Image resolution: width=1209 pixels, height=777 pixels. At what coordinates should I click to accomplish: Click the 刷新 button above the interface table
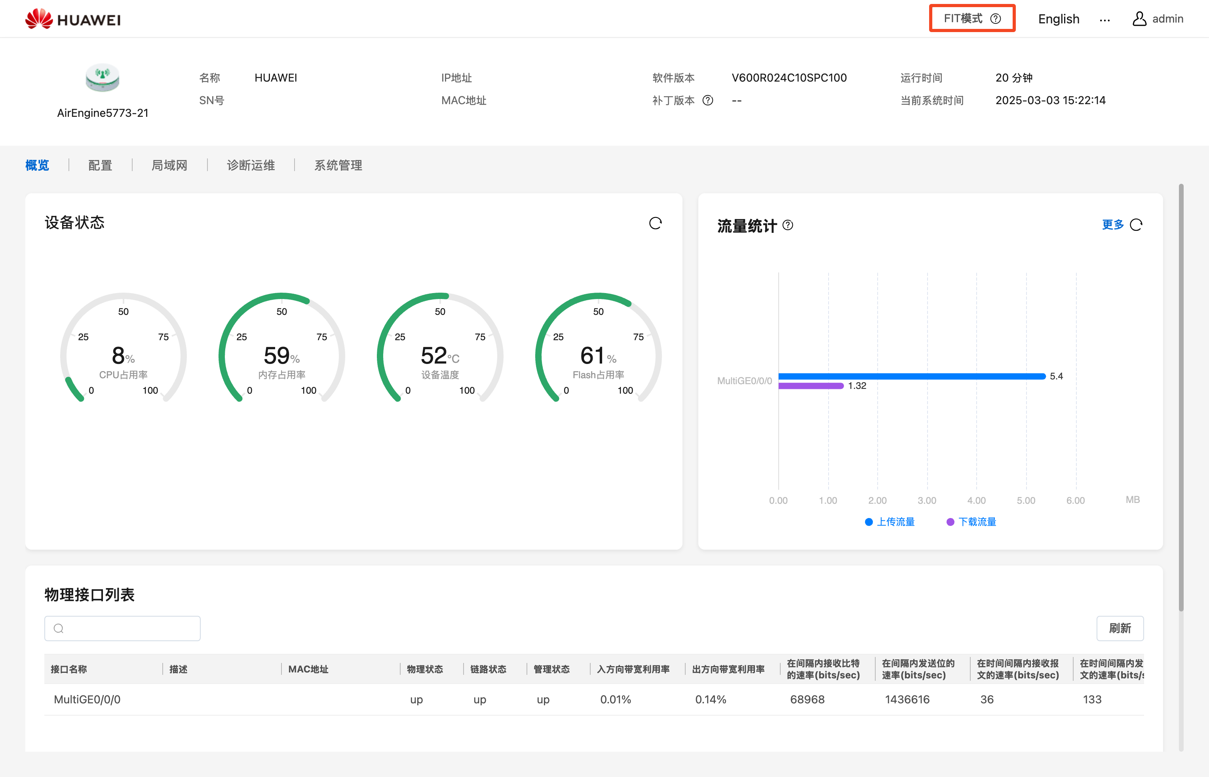pyautogui.click(x=1120, y=628)
